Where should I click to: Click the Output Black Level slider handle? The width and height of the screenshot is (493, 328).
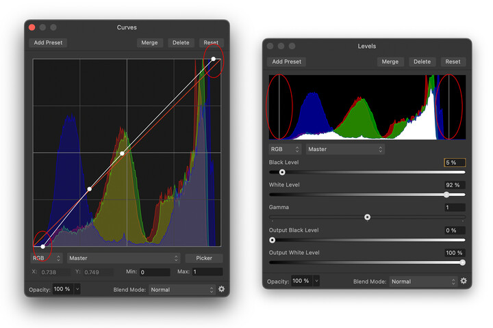coord(273,240)
